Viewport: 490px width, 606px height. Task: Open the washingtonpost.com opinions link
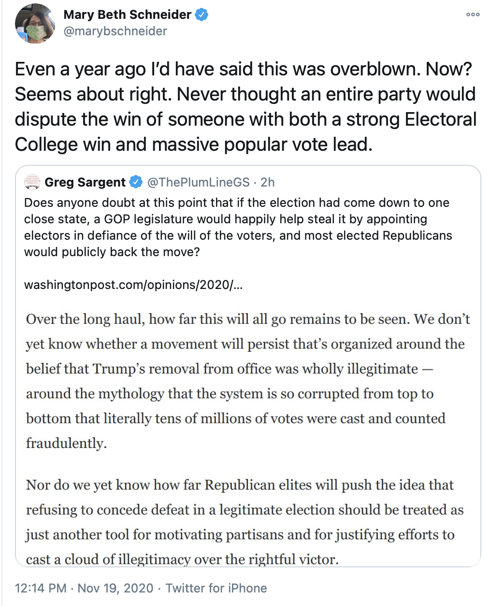pos(133,285)
